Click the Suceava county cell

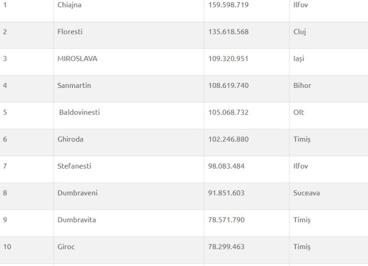pyautogui.click(x=307, y=193)
